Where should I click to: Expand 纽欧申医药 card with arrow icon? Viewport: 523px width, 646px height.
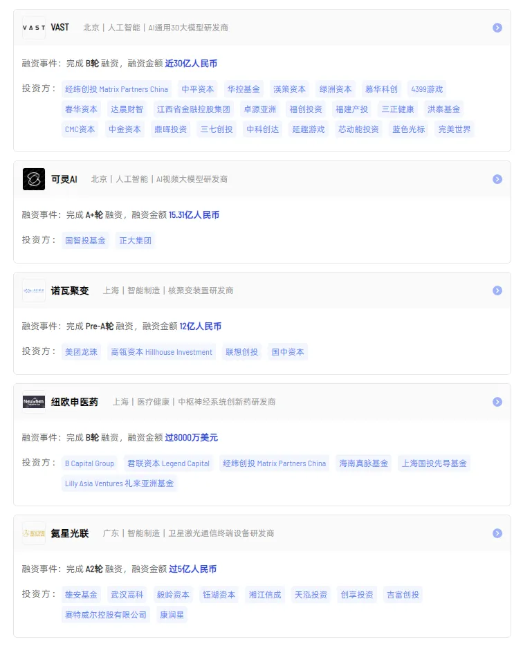(497, 402)
